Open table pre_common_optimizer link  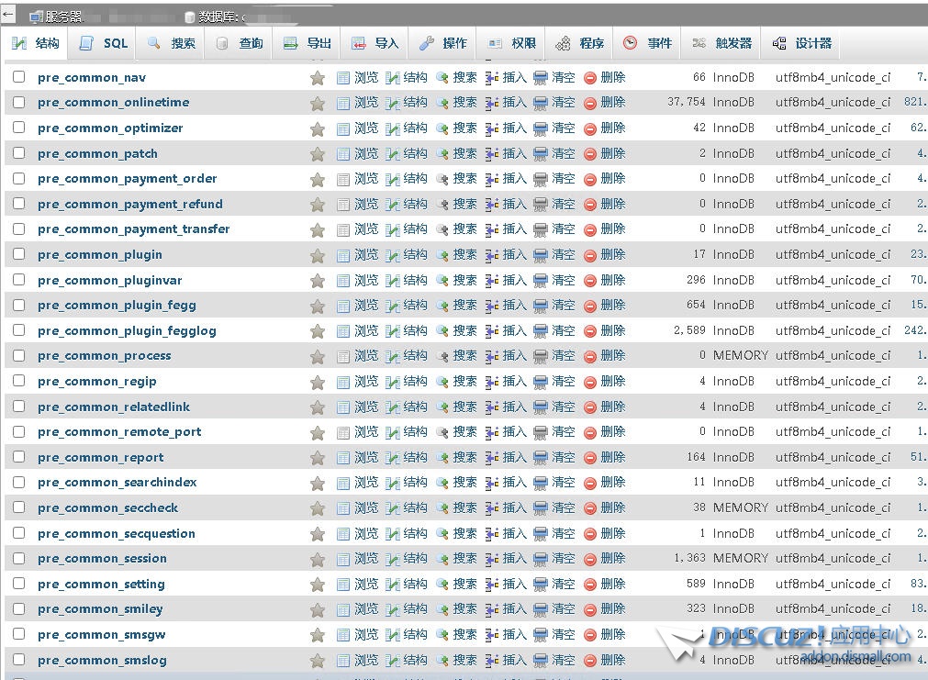[110, 128]
